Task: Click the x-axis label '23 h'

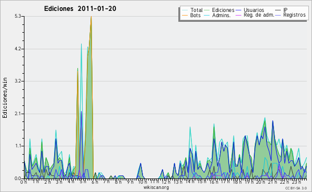Action: tap(296, 182)
